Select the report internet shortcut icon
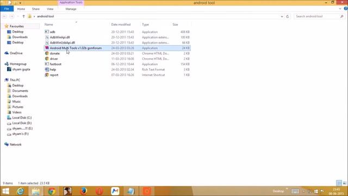This screenshot has height=196, width=348. tap(47, 75)
